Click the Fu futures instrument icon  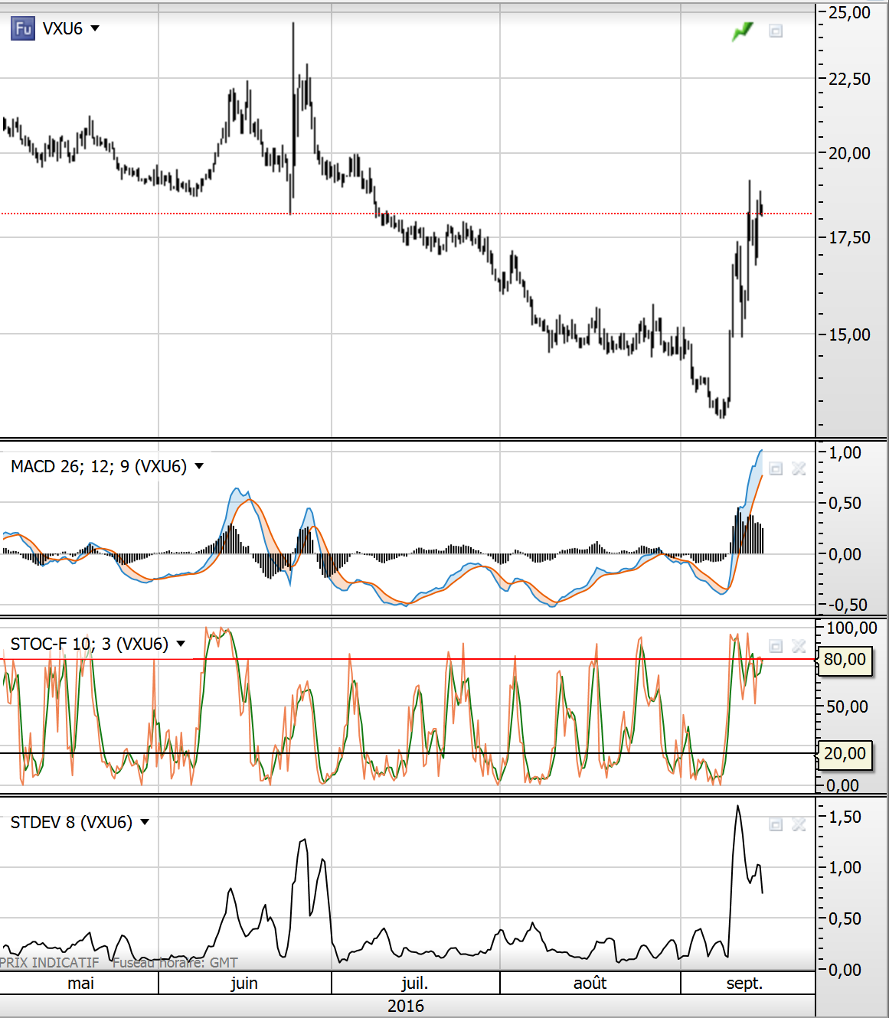23,28
